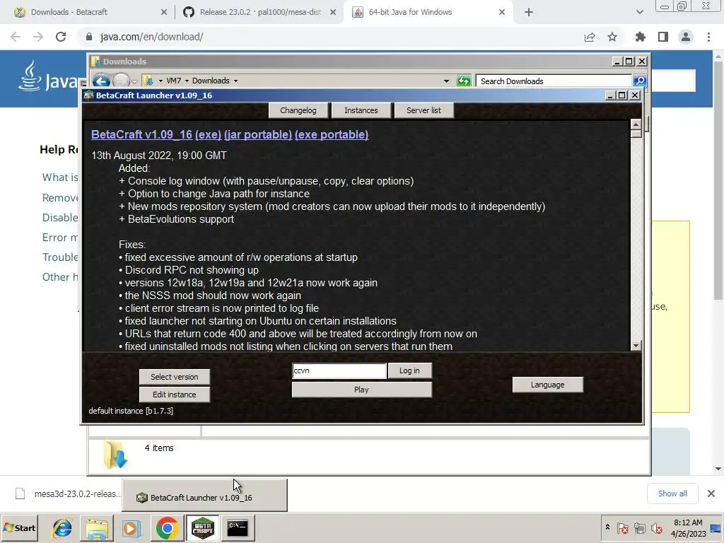This screenshot has height=543, width=724.
Task: Click Show all downloads
Action: tap(672, 494)
